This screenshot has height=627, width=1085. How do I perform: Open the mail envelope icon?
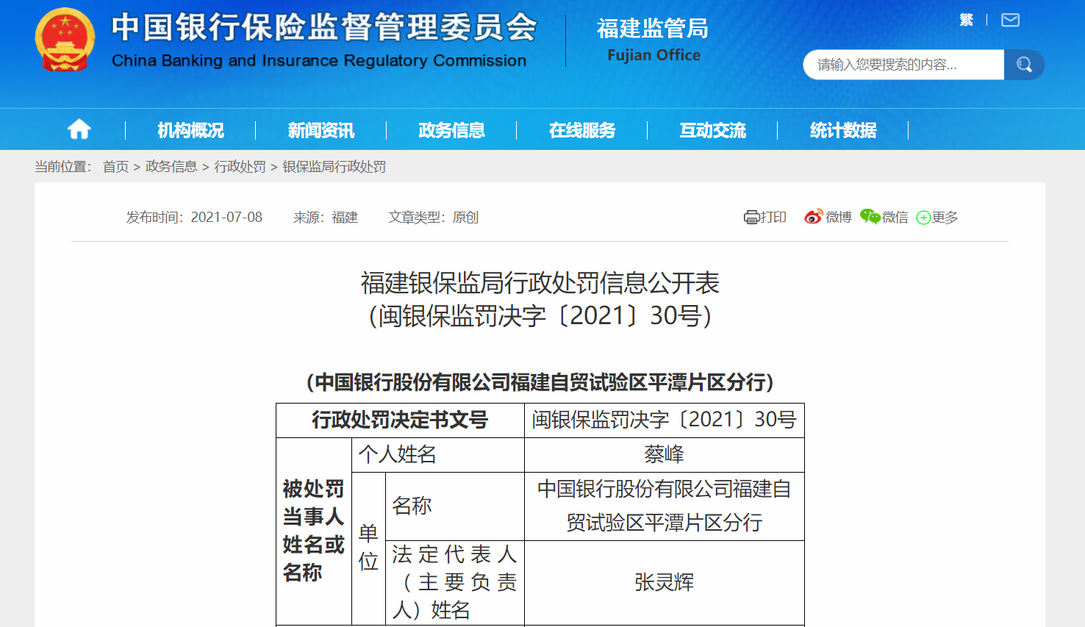tap(1011, 20)
